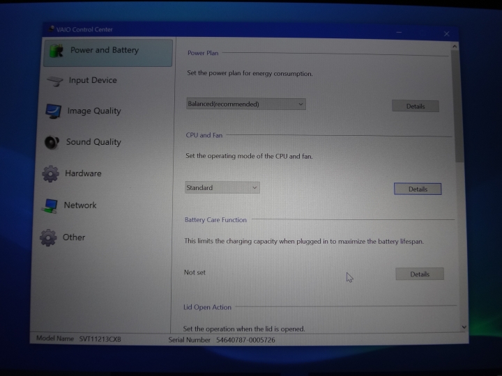Close the VAIO Control Center window
502x376 pixels.
(x=447, y=33)
